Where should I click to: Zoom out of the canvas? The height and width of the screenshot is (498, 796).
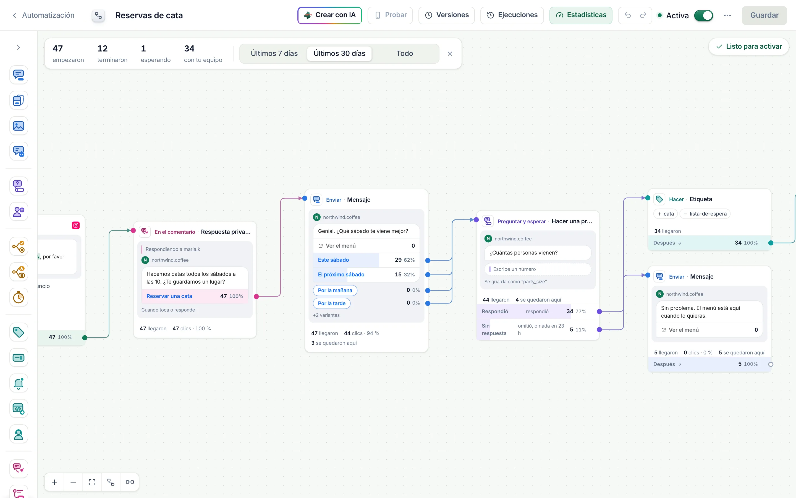pyautogui.click(x=73, y=482)
